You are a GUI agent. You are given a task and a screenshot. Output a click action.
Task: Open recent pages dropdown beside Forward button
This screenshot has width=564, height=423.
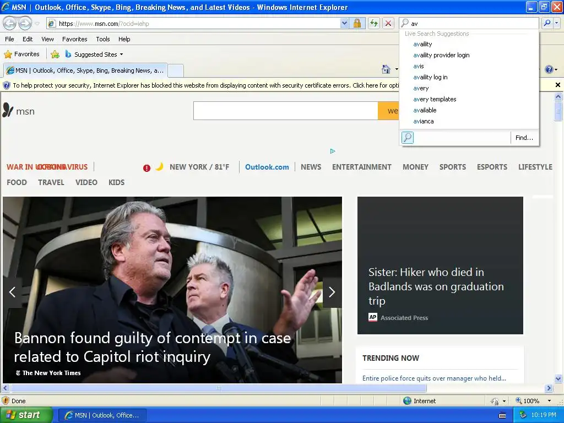coord(37,23)
